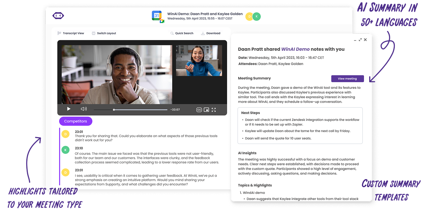Click the Date line in notes panel
Image resolution: width=435 pixels, height=217 pixels.
point(281,58)
